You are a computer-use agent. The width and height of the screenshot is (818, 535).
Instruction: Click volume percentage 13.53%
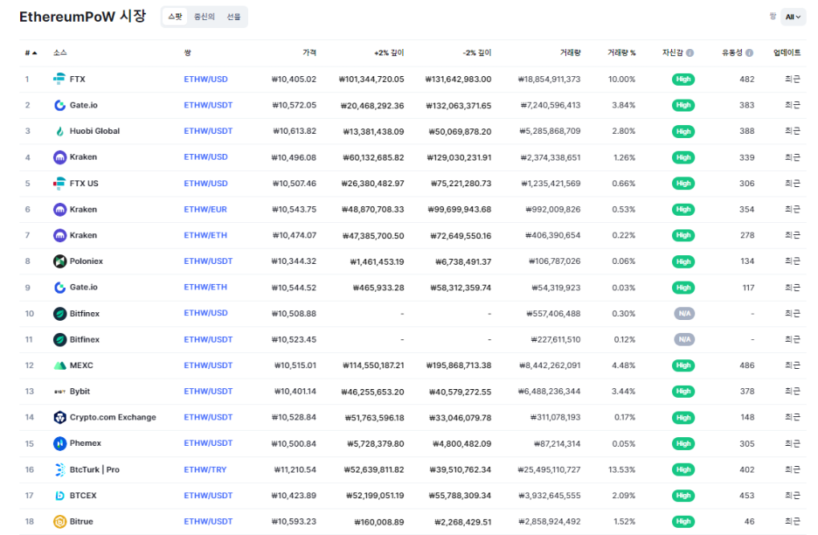pos(622,469)
